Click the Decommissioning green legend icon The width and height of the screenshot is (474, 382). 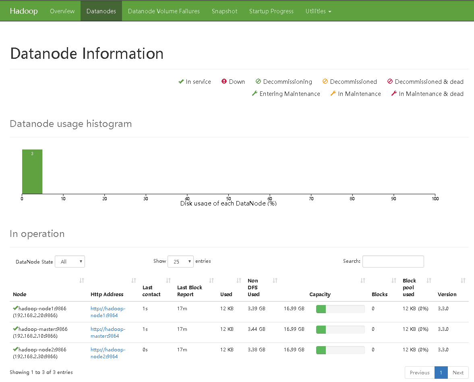point(258,81)
